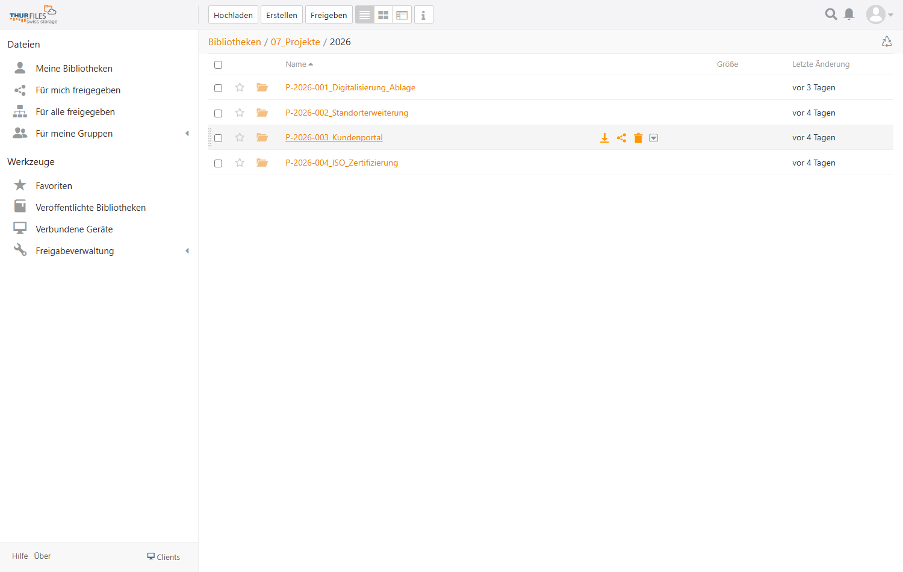Image resolution: width=903 pixels, height=572 pixels.
Task: Navigate to Bibliotheken breadcrumb
Action: tap(235, 42)
